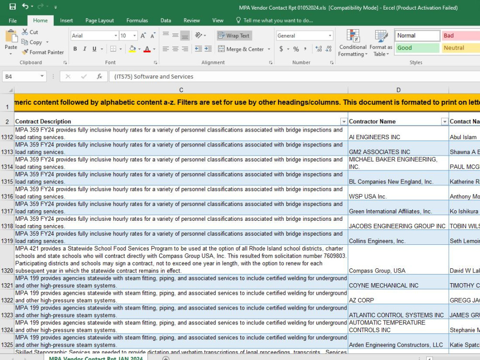Open Format as Table gallery
This screenshot has width=480, height=360.
coord(381,43)
